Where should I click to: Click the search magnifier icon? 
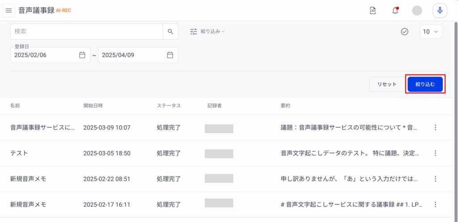pos(170,32)
